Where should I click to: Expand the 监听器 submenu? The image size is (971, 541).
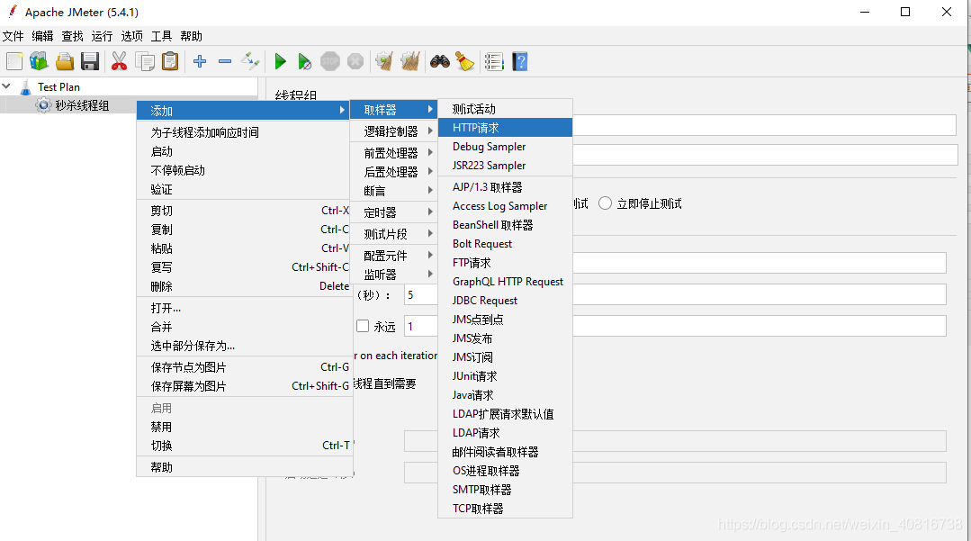[394, 275]
